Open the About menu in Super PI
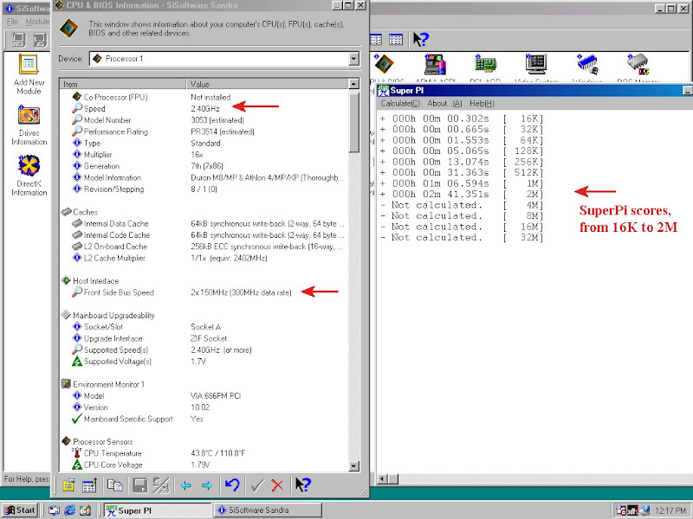The width and height of the screenshot is (693, 519). coord(444,103)
